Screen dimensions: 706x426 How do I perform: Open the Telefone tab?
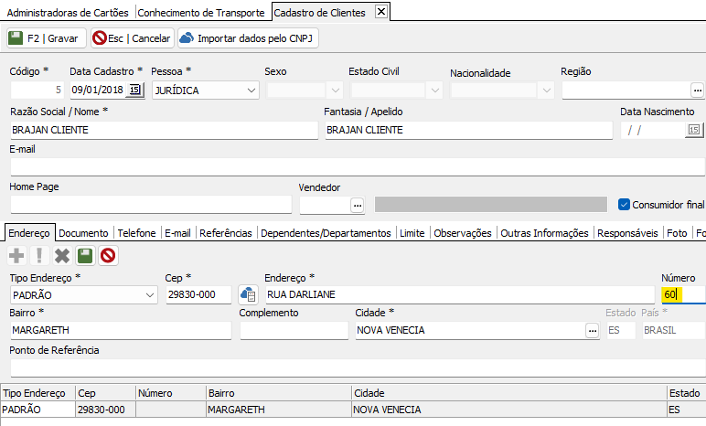click(136, 233)
